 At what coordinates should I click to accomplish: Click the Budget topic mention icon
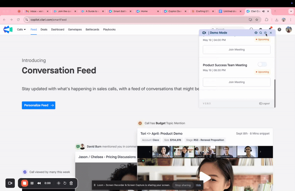(140, 123)
